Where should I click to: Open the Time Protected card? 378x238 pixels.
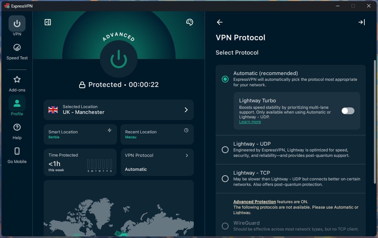coord(80,162)
